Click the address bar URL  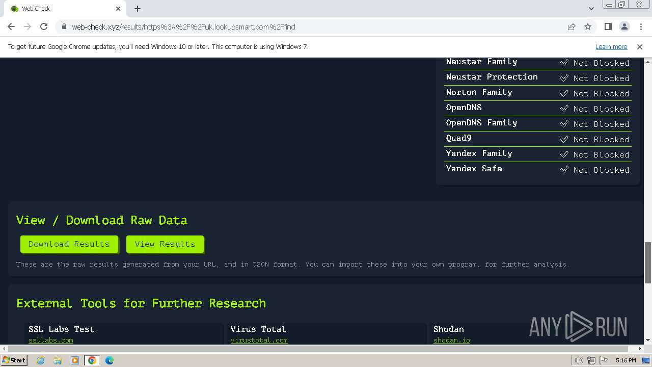tap(183, 27)
